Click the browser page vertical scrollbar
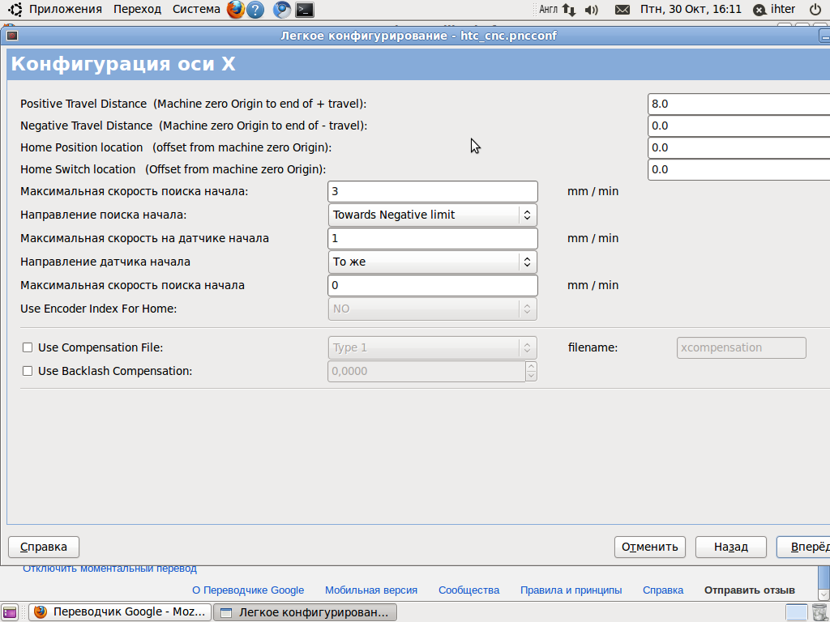The width and height of the screenshot is (830, 622). click(824, 582)
